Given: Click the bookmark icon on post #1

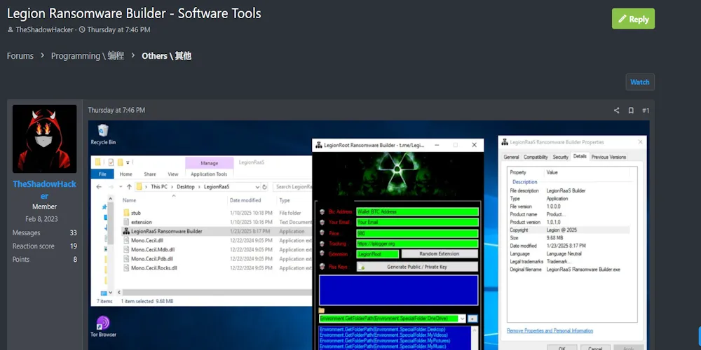Looking at the screenshot, I should 631,111.
